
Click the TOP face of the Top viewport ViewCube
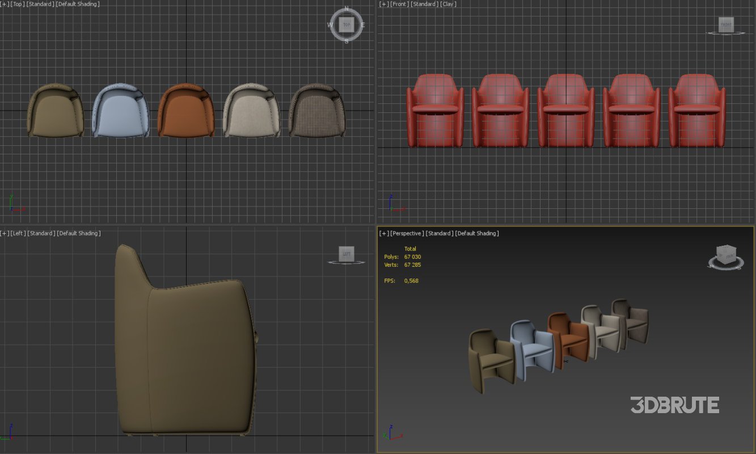(347, 25)
